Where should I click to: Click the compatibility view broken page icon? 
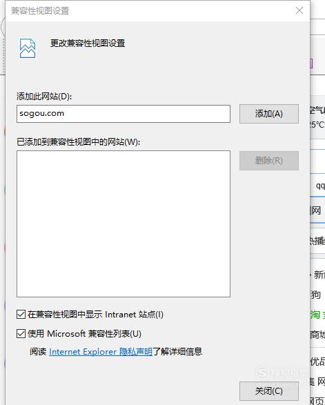(x=28, y=48)
